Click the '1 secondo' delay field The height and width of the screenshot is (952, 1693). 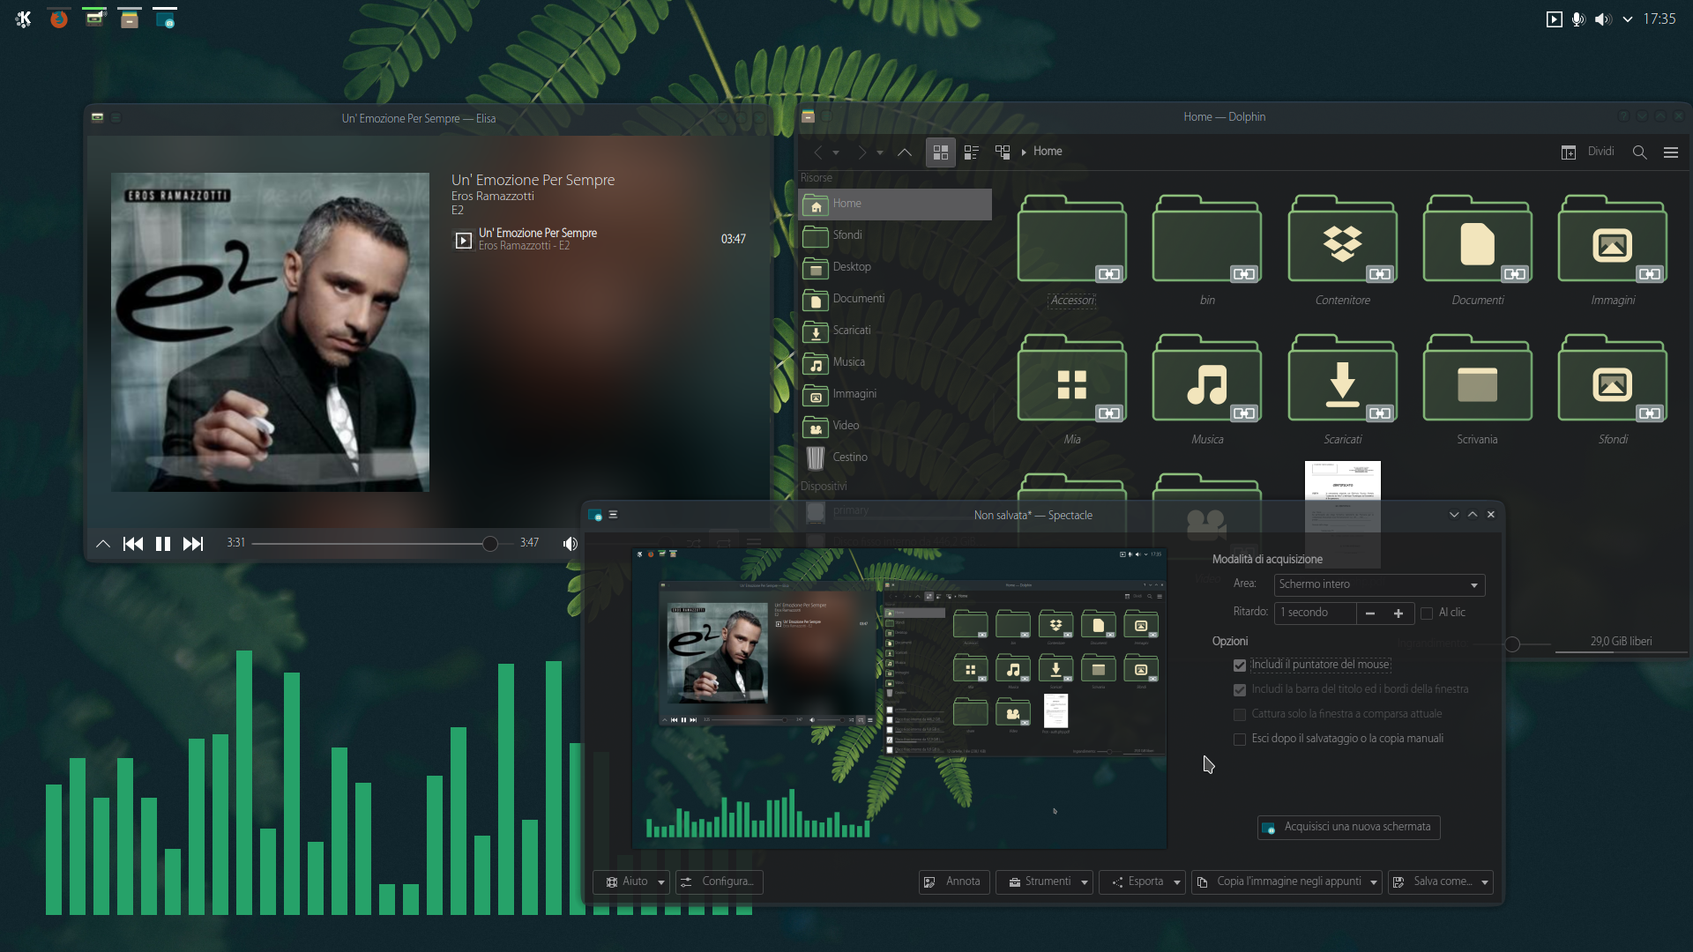tap(1316, 613)
